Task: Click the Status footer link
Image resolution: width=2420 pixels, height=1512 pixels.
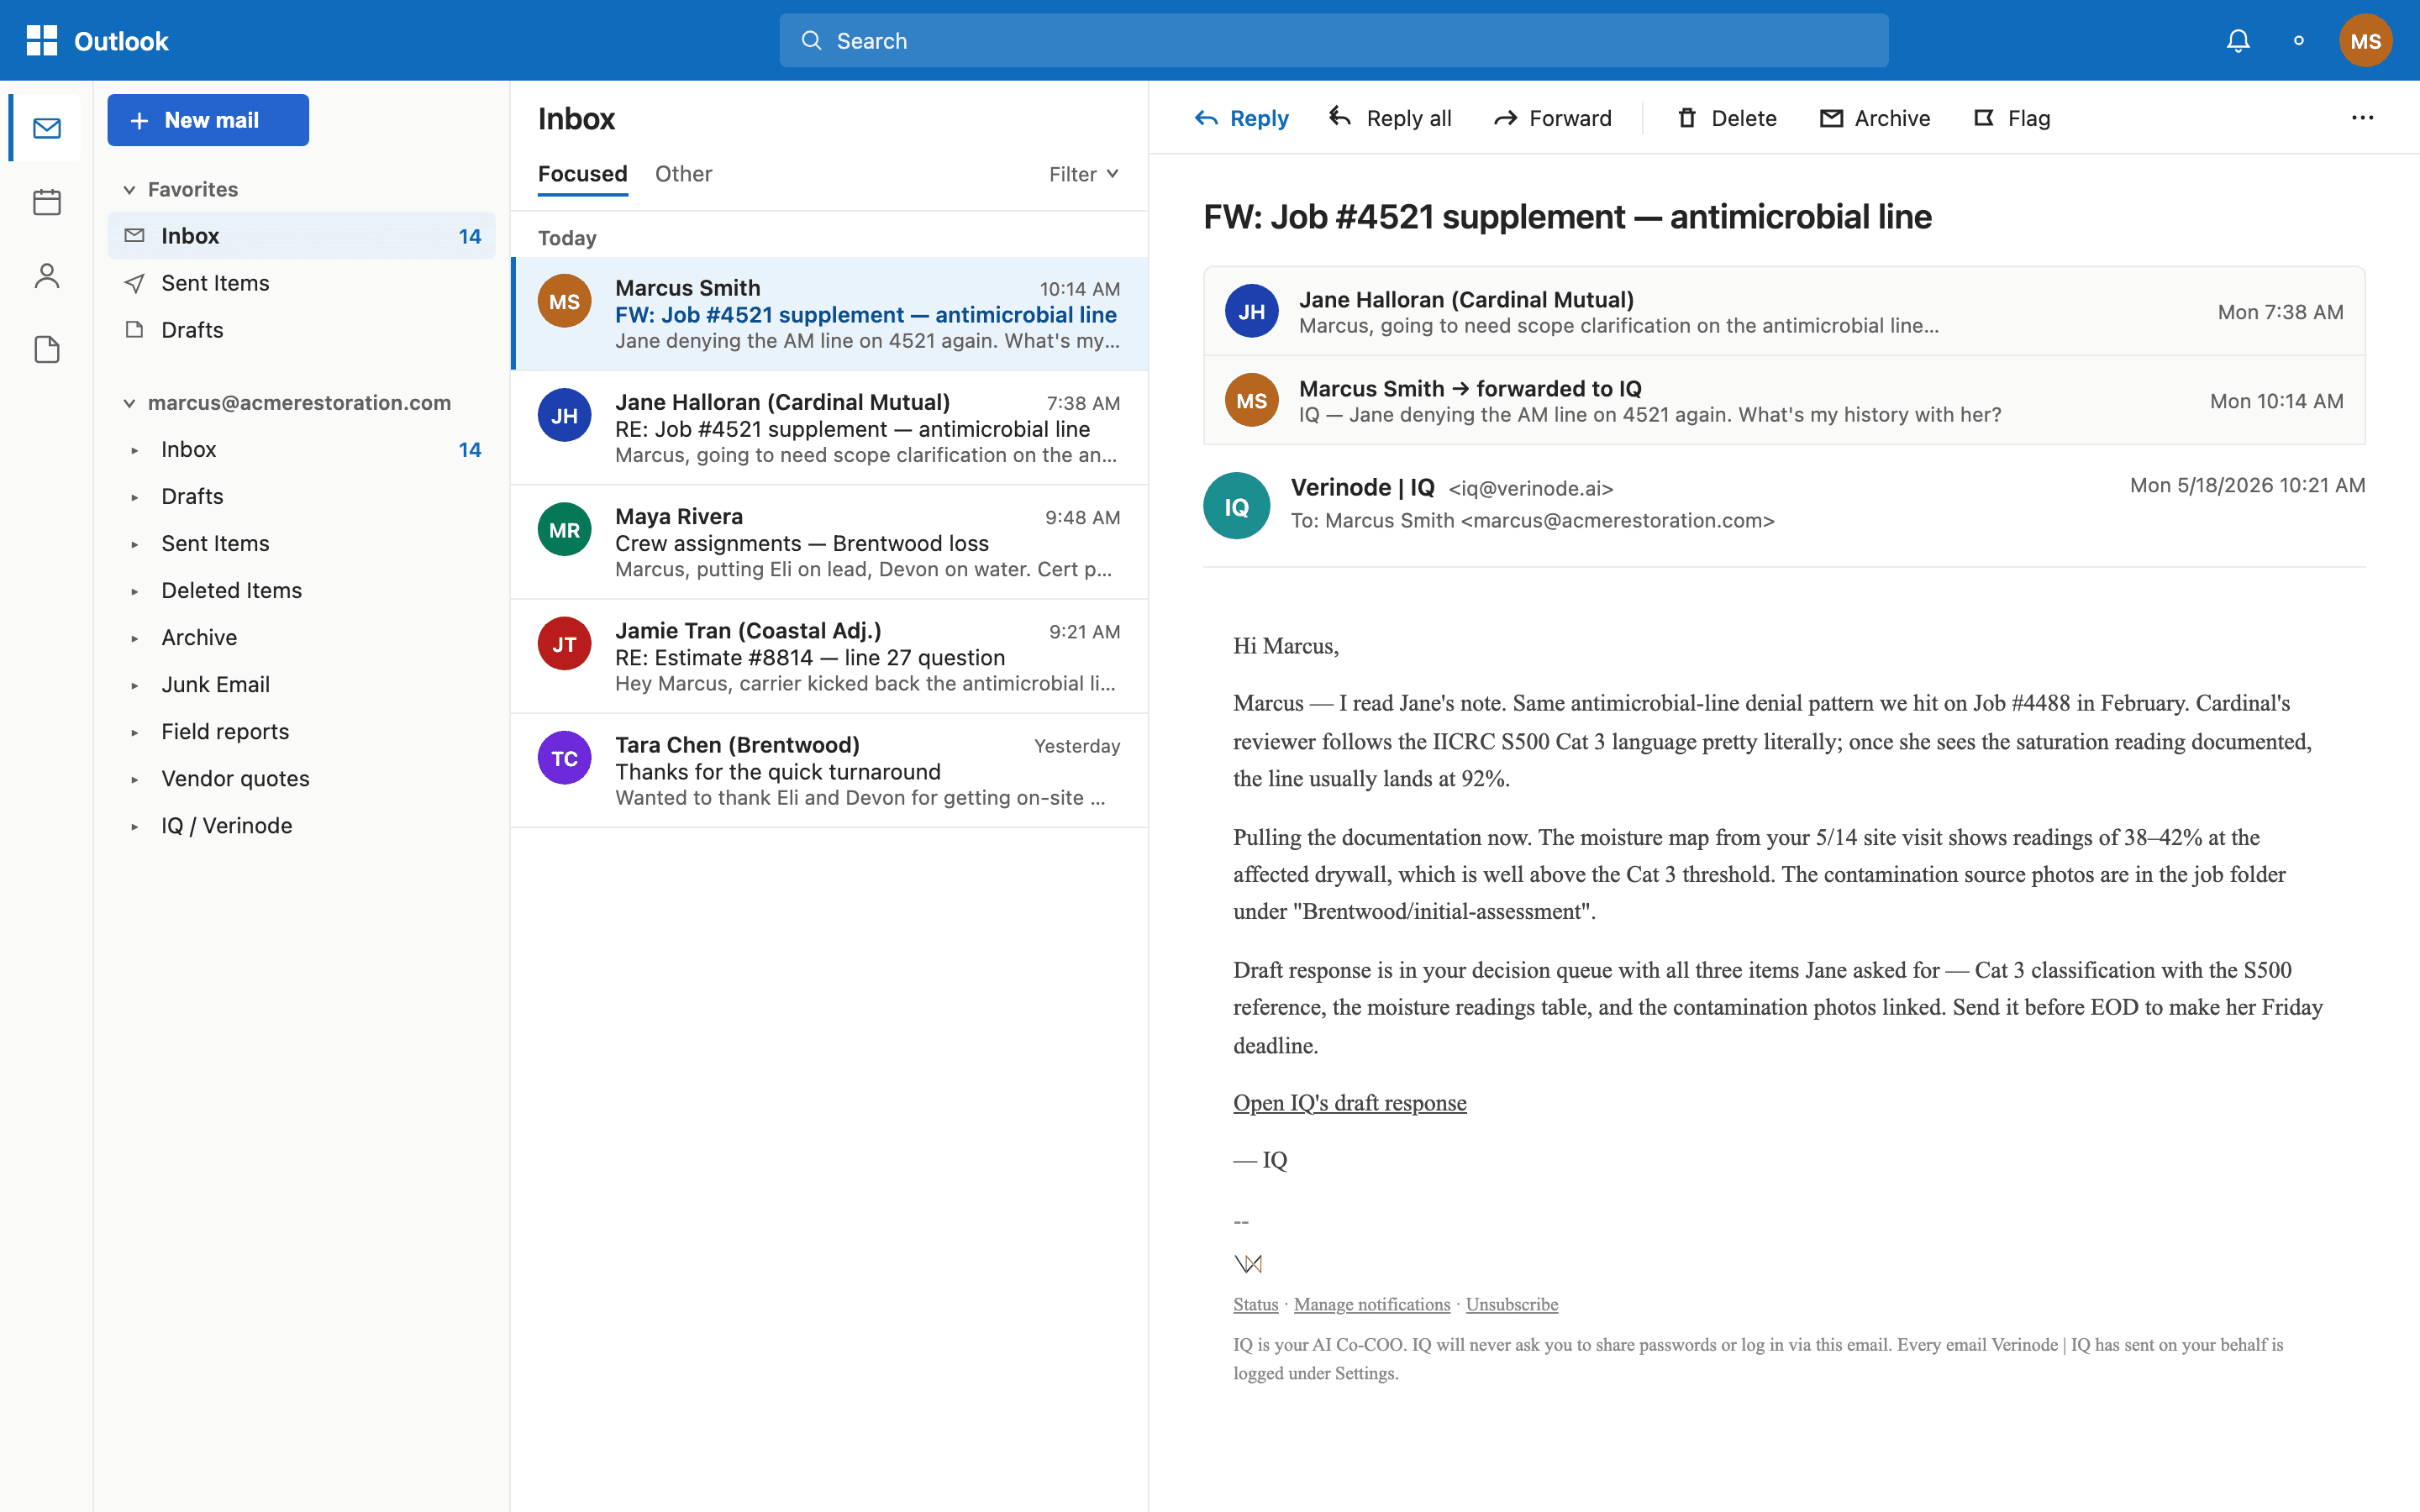Action: (x=1255, y=1304)
